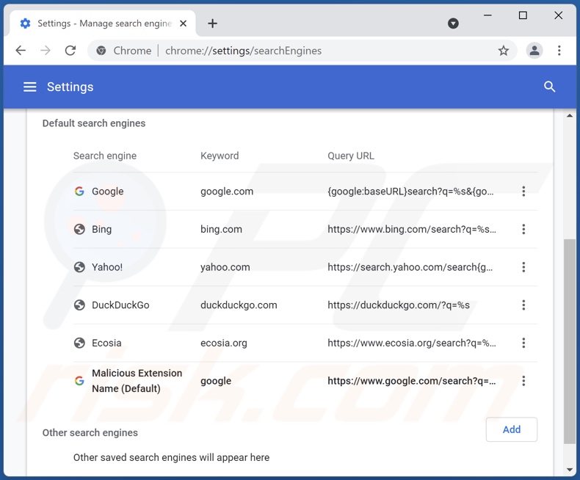The height and width of the screenshot is (480, 580).
Task: Maximize the Chrome window
Action: tap(523, 15)
